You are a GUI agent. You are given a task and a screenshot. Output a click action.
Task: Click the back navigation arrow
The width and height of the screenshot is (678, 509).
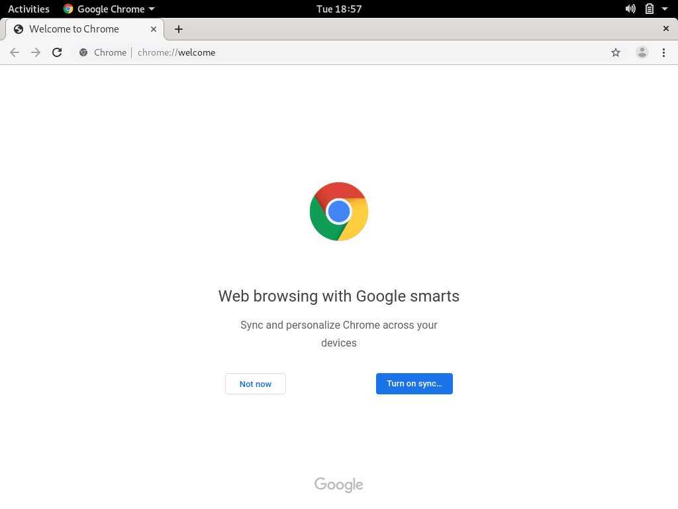15,52
